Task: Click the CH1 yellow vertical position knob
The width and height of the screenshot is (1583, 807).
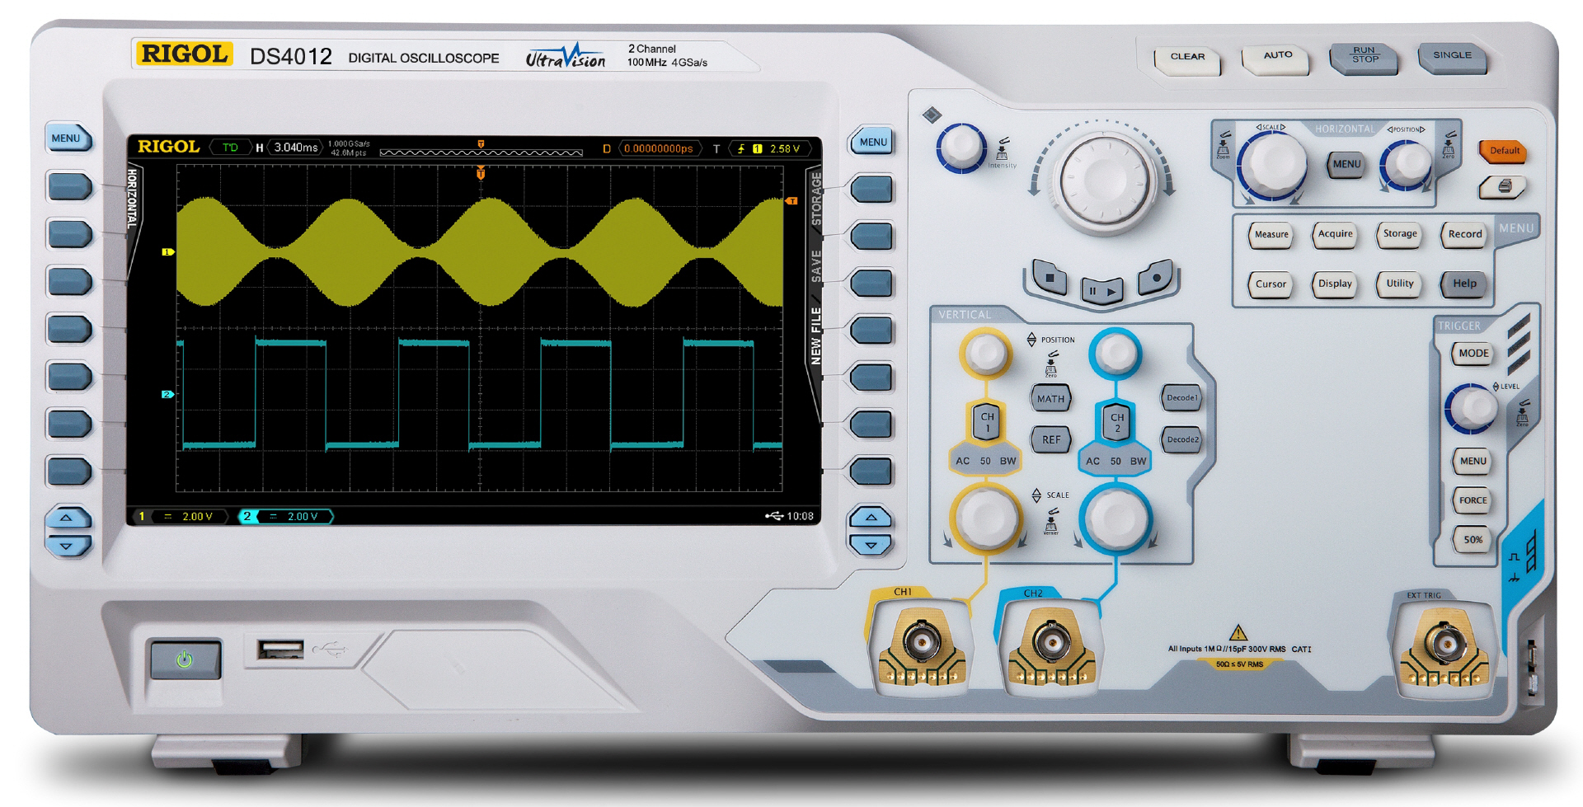Action: (x=985, y=353)
